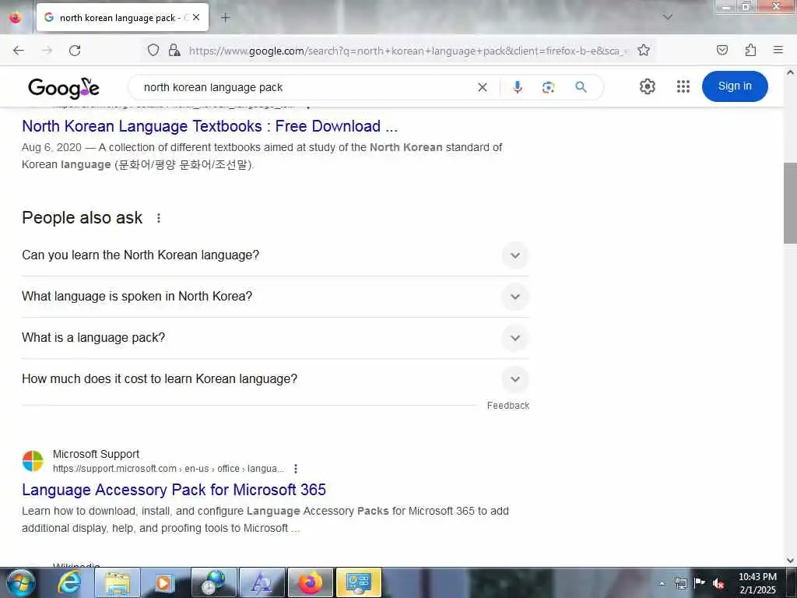Open Language Accessory Pack for Microsoft 365
The width and height of the screenshot is (797, 598).
[174, 490]
